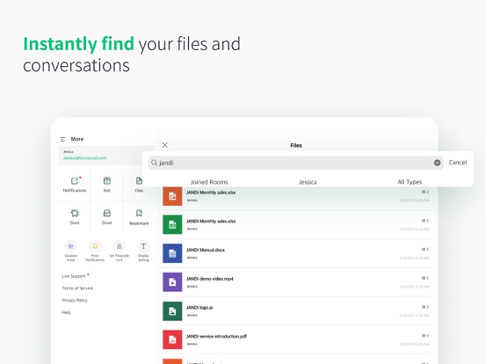The height and width of the screenshot is (364, 485).
Task: Open the green JANDI Monthly sales.xlsx icon
Action: pos(172,225)
